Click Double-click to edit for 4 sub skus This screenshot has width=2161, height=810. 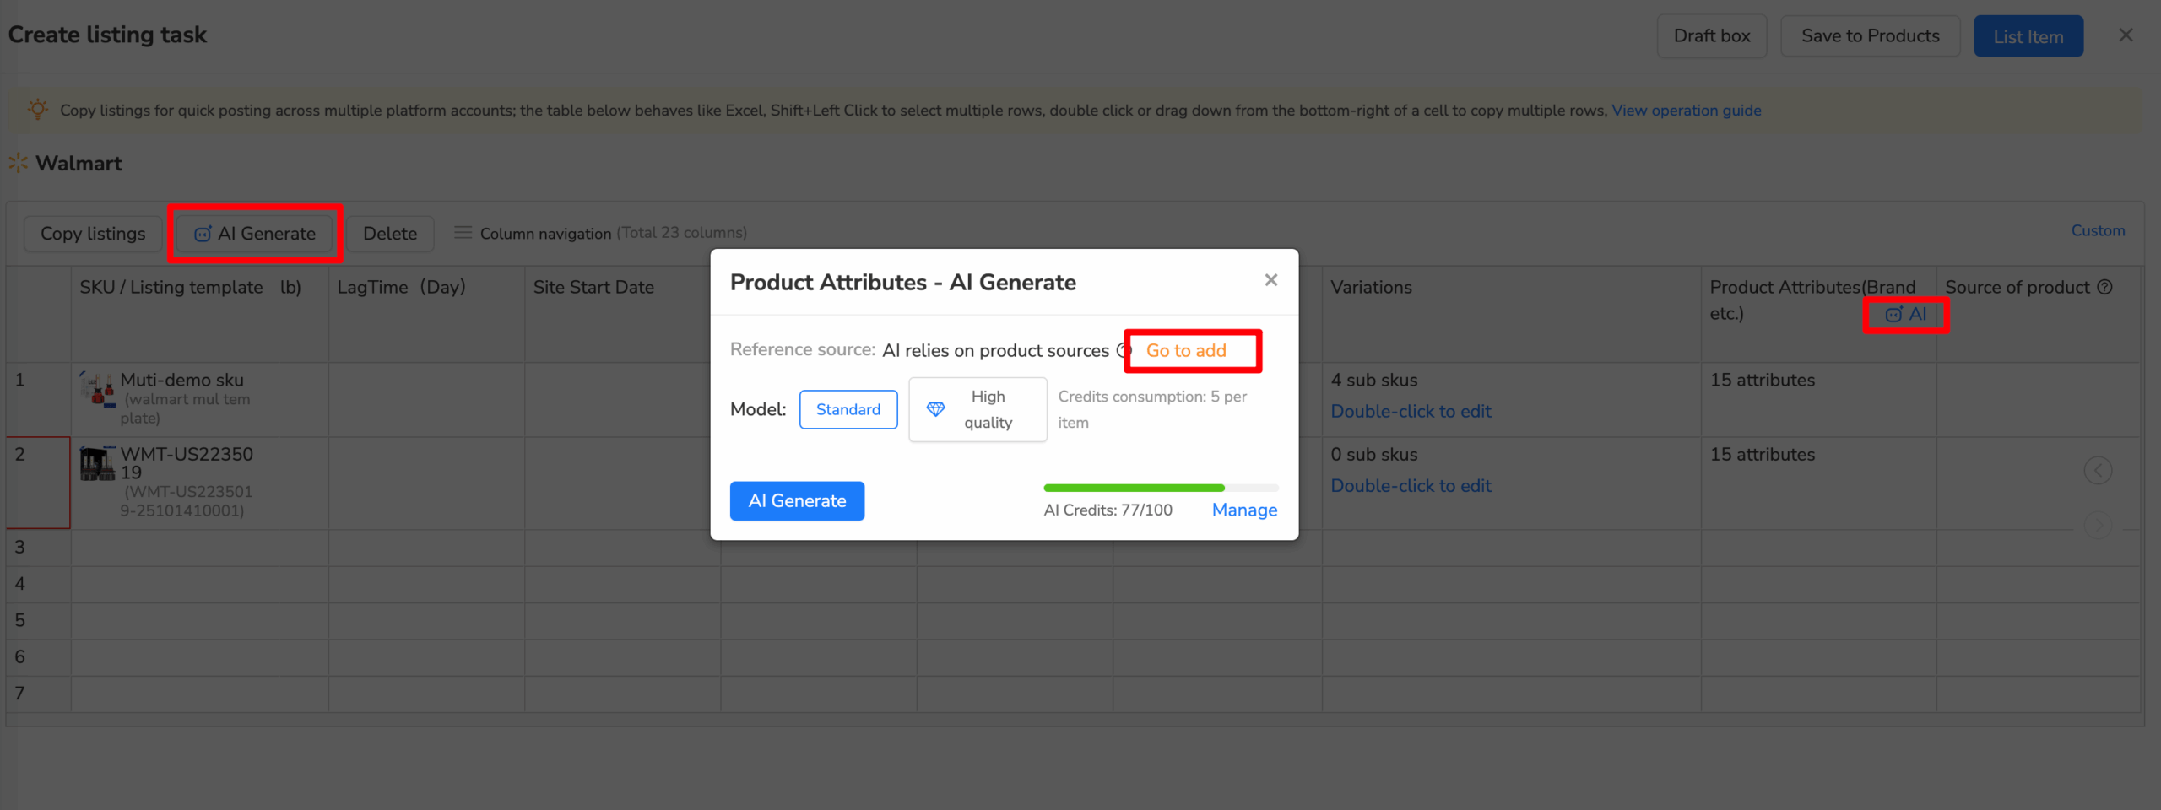click(1411, 411)
